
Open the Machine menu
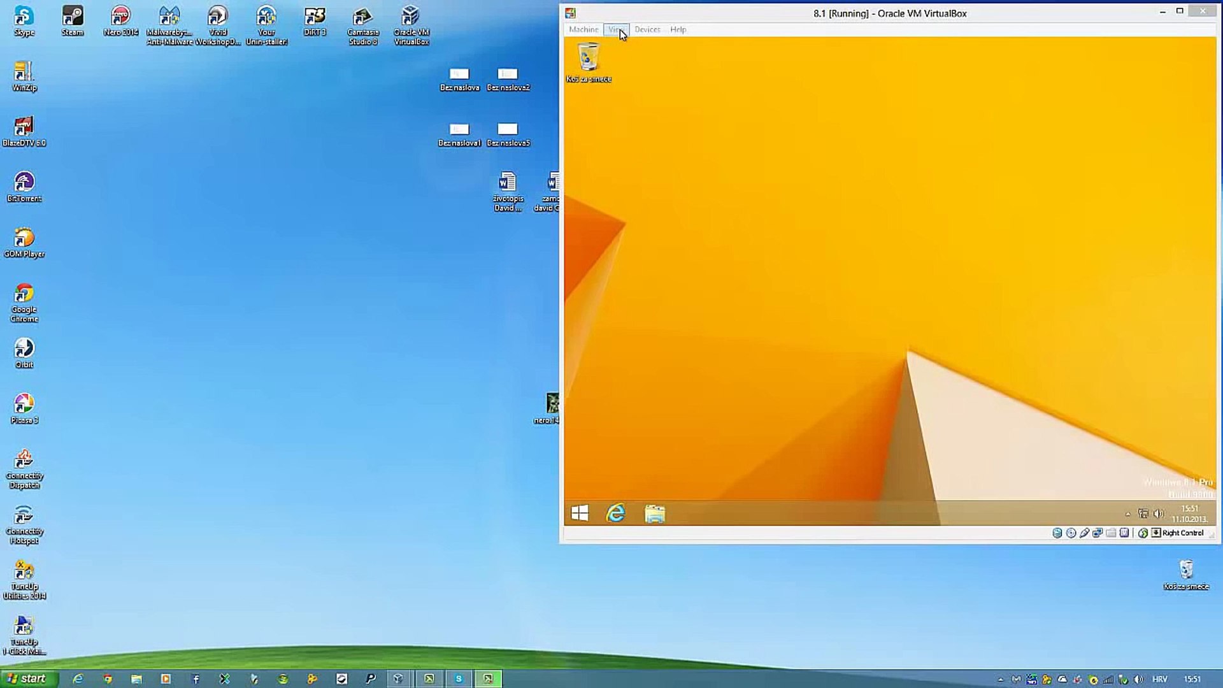pyautogui.click(x=583, y=29)
